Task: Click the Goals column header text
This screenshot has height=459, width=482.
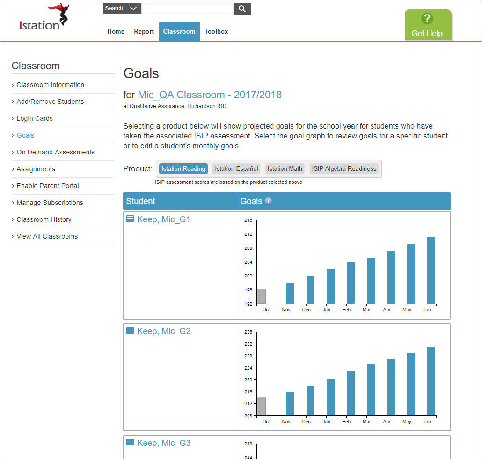Action: click(251, 201)
